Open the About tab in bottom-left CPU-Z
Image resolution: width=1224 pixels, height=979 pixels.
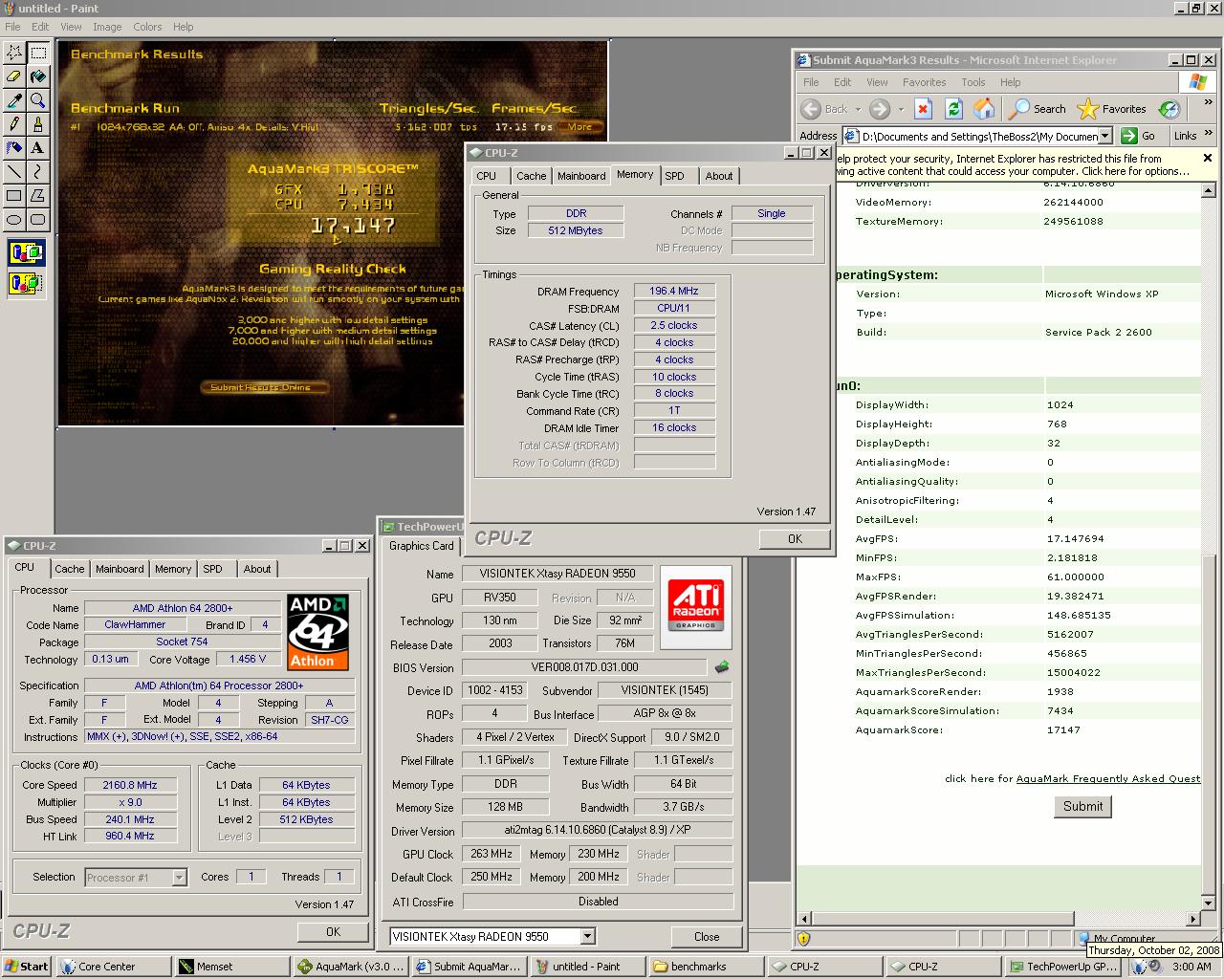pos(257,569)
